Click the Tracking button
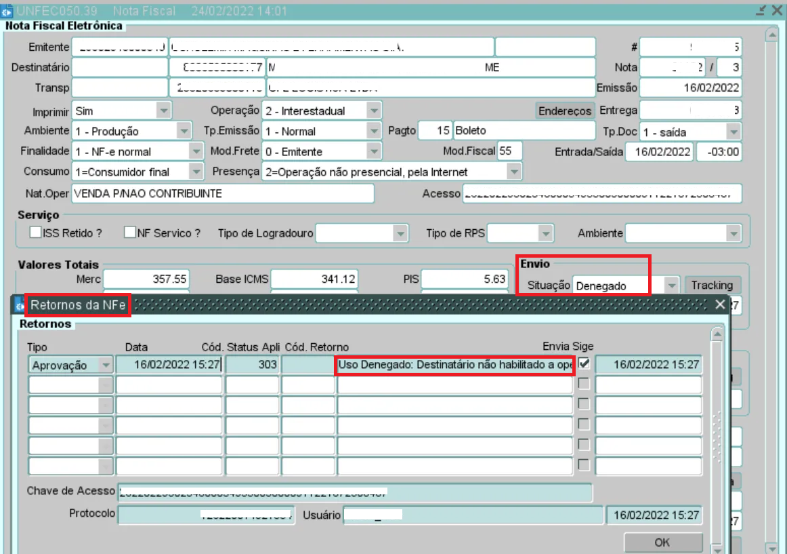This screenshot has width=787, height=554. [712, 285]
